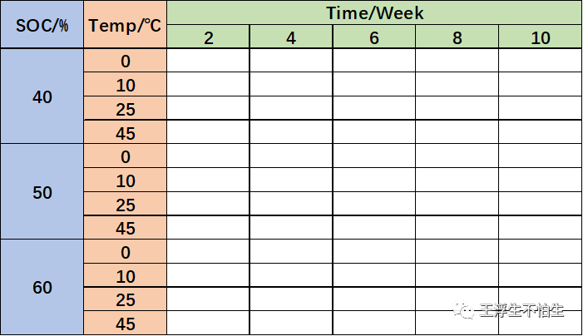Select the week 8 column header

tap(457, 37)
